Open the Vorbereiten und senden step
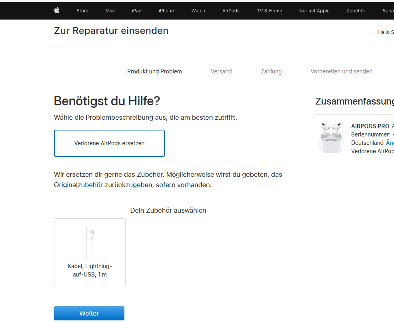Viewport: 394px width, 322px height. (341, 71)
